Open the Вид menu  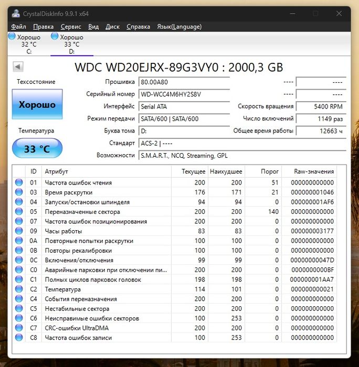click(x=93, y=27)
